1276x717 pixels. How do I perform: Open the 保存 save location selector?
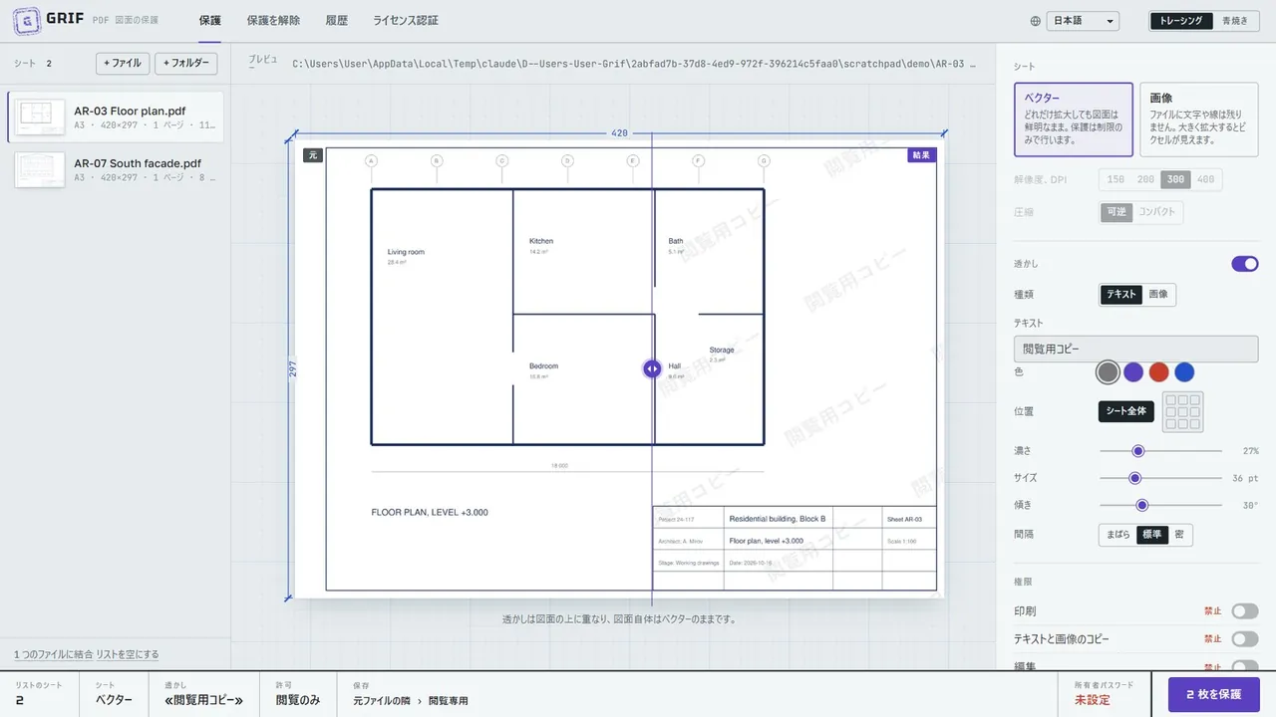(x=410, y=694)
